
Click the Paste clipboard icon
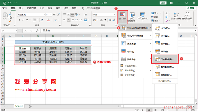pyautogui.click(x=5, y=15)
